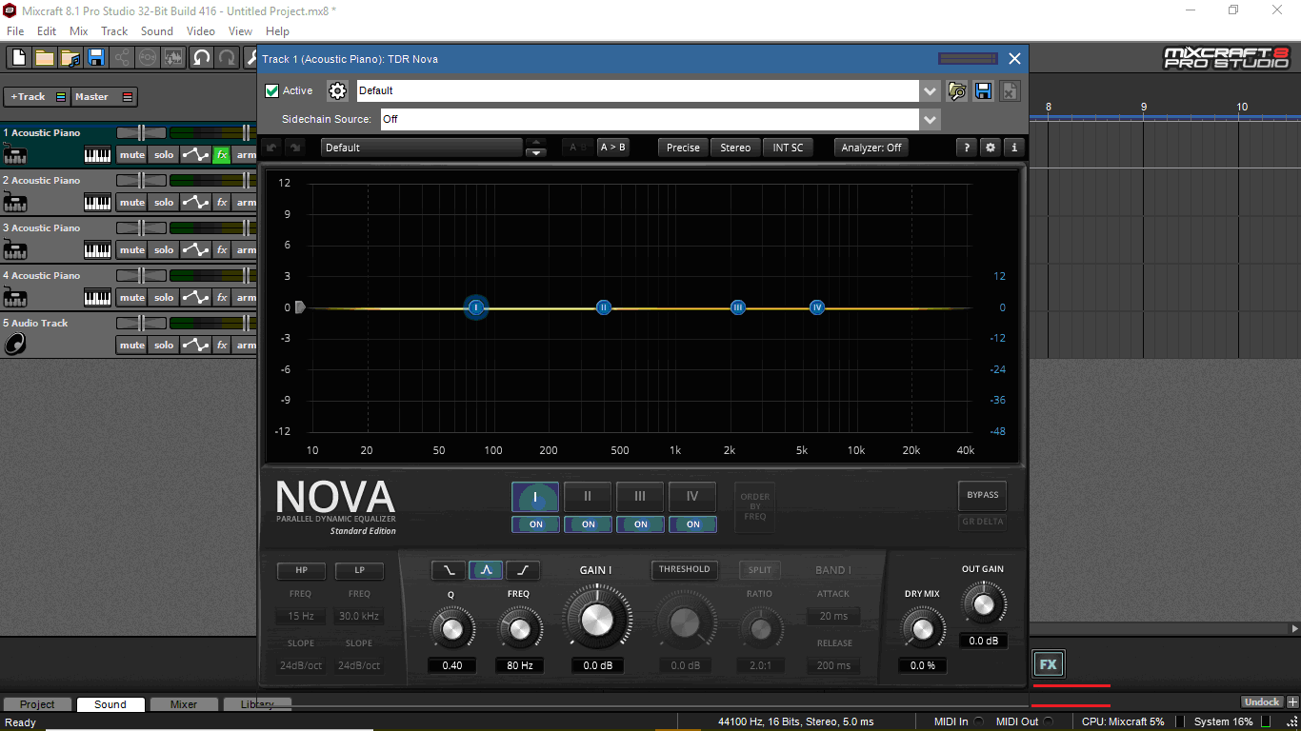Switch to the Mixer tab
The image size is (1301, 731).
click(184, 704)
